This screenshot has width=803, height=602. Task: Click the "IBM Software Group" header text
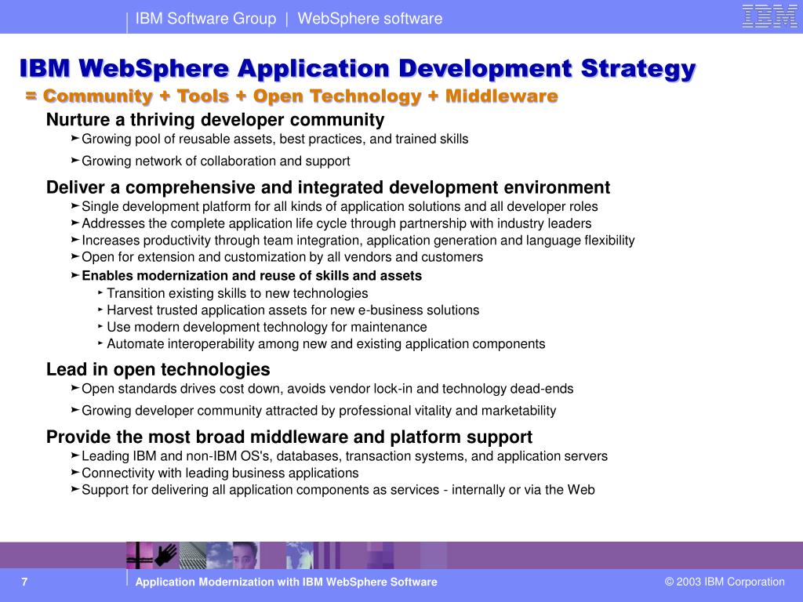point(205,19)
